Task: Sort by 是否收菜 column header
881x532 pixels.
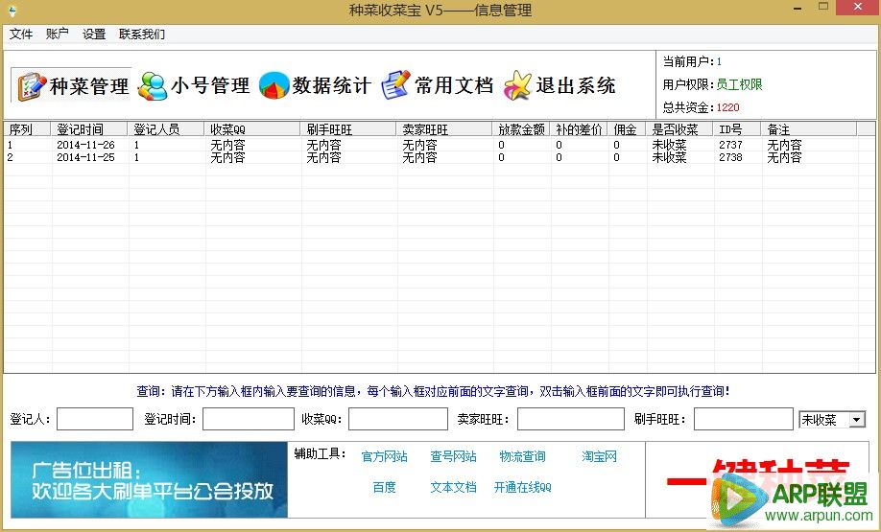Action: click(x=679, y=129)
